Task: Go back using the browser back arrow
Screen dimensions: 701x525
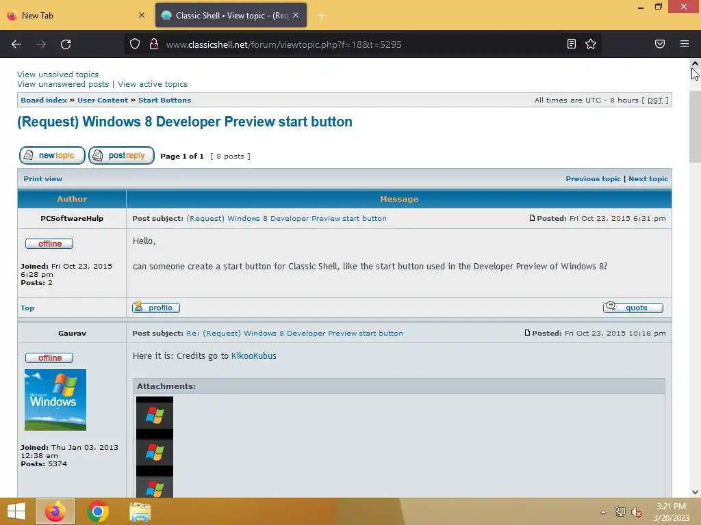Action: [16, 44]
